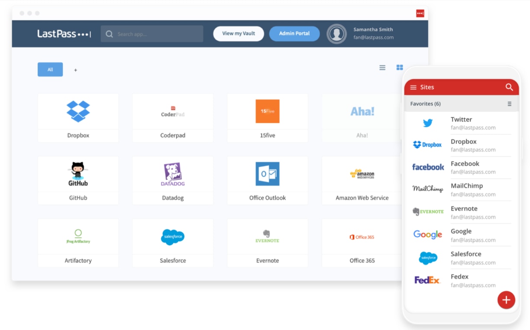
Task: Switch to grid view icon
Action: pyautogui.click(x=400, y=68)
